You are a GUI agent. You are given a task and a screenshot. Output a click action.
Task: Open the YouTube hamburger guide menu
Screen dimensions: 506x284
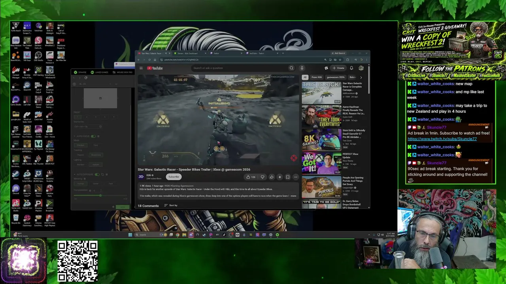[x=141, y=68]
